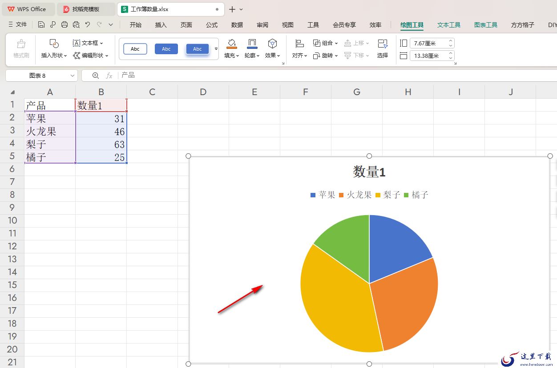Image resolution: width=557 pixels, height=368 pixels.
Task: Apply the shadowed blue Abc shape style
Action: click(198, 49)
